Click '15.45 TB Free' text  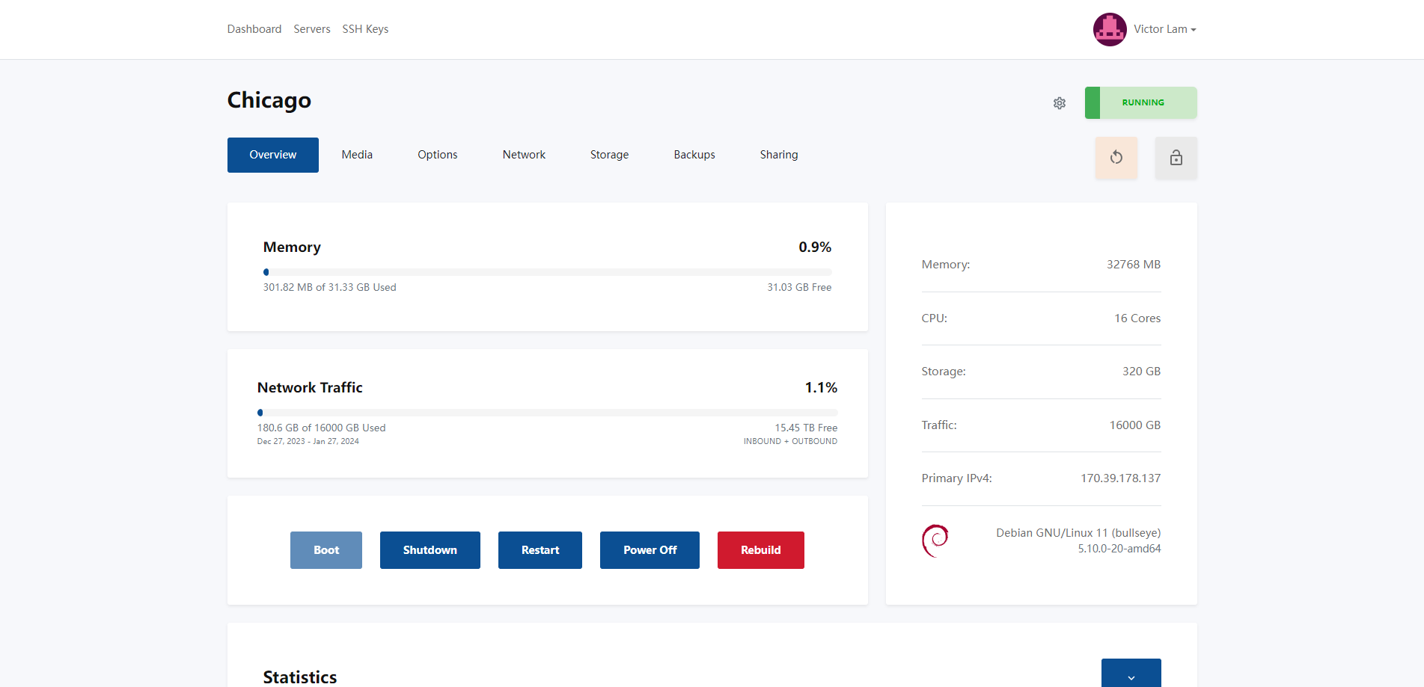coord(806,428)
